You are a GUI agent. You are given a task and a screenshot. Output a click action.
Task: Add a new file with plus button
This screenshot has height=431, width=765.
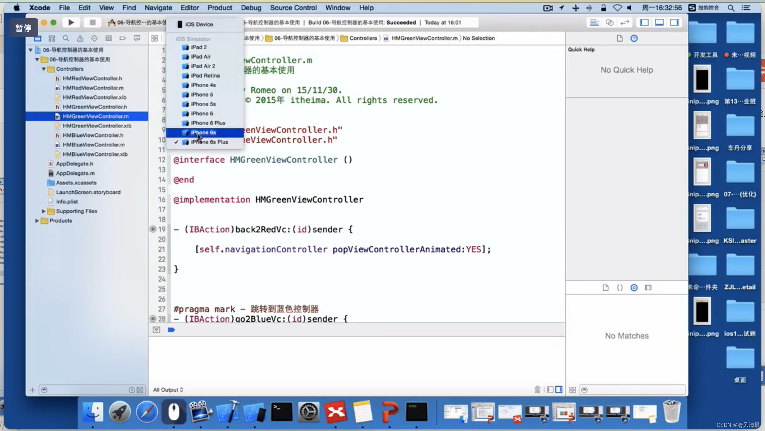tap(33, 390)
